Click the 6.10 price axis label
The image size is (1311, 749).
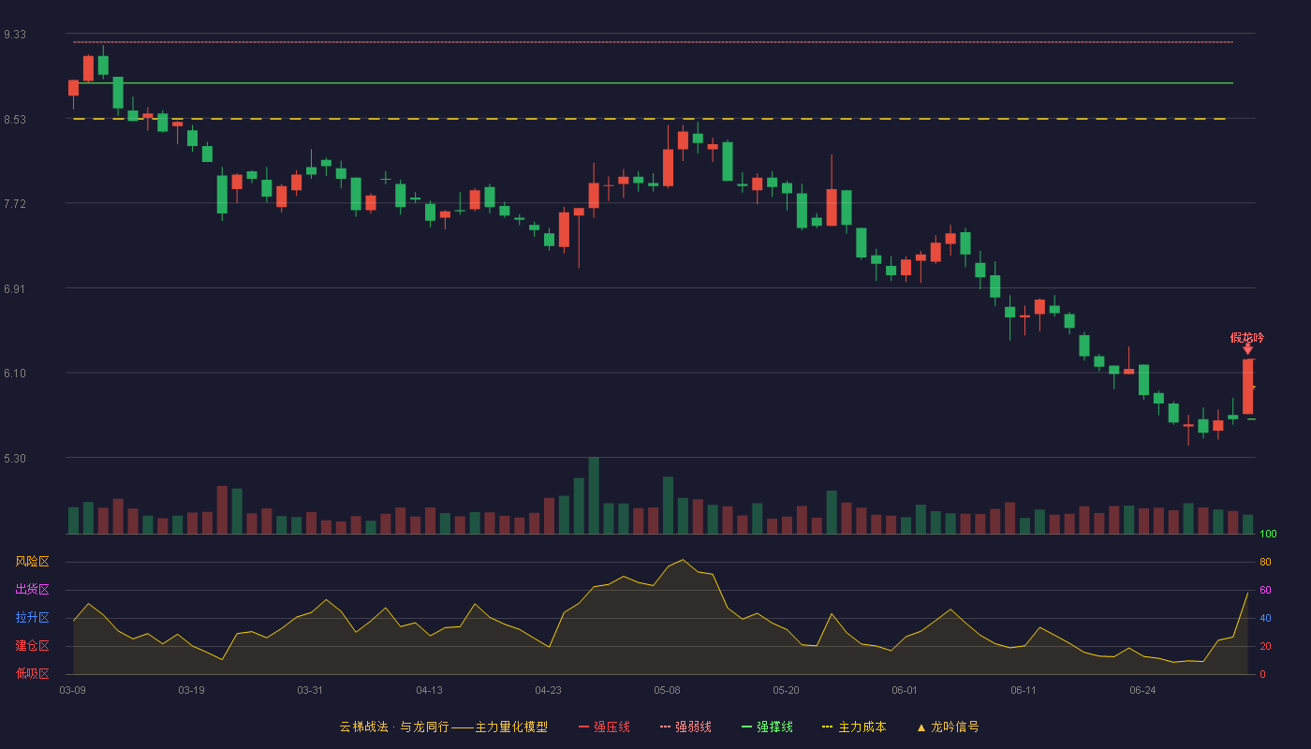[x=15, y=374]
